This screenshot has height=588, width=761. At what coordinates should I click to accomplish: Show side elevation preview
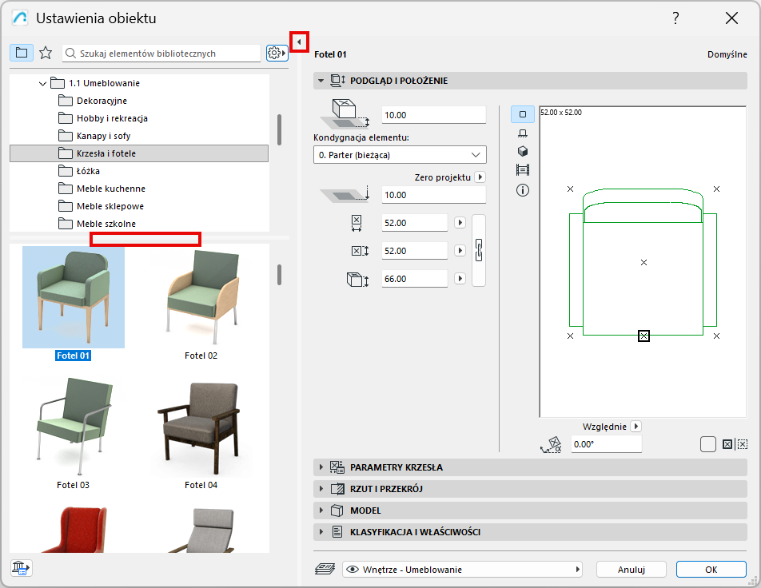point(523,133)
